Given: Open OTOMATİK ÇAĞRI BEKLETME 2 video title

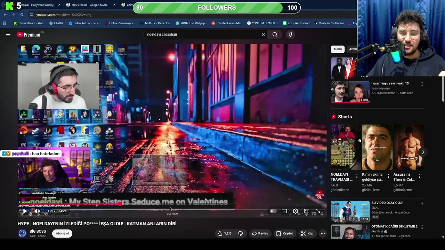Looking at the screenshot, I should tap(394, 226).
